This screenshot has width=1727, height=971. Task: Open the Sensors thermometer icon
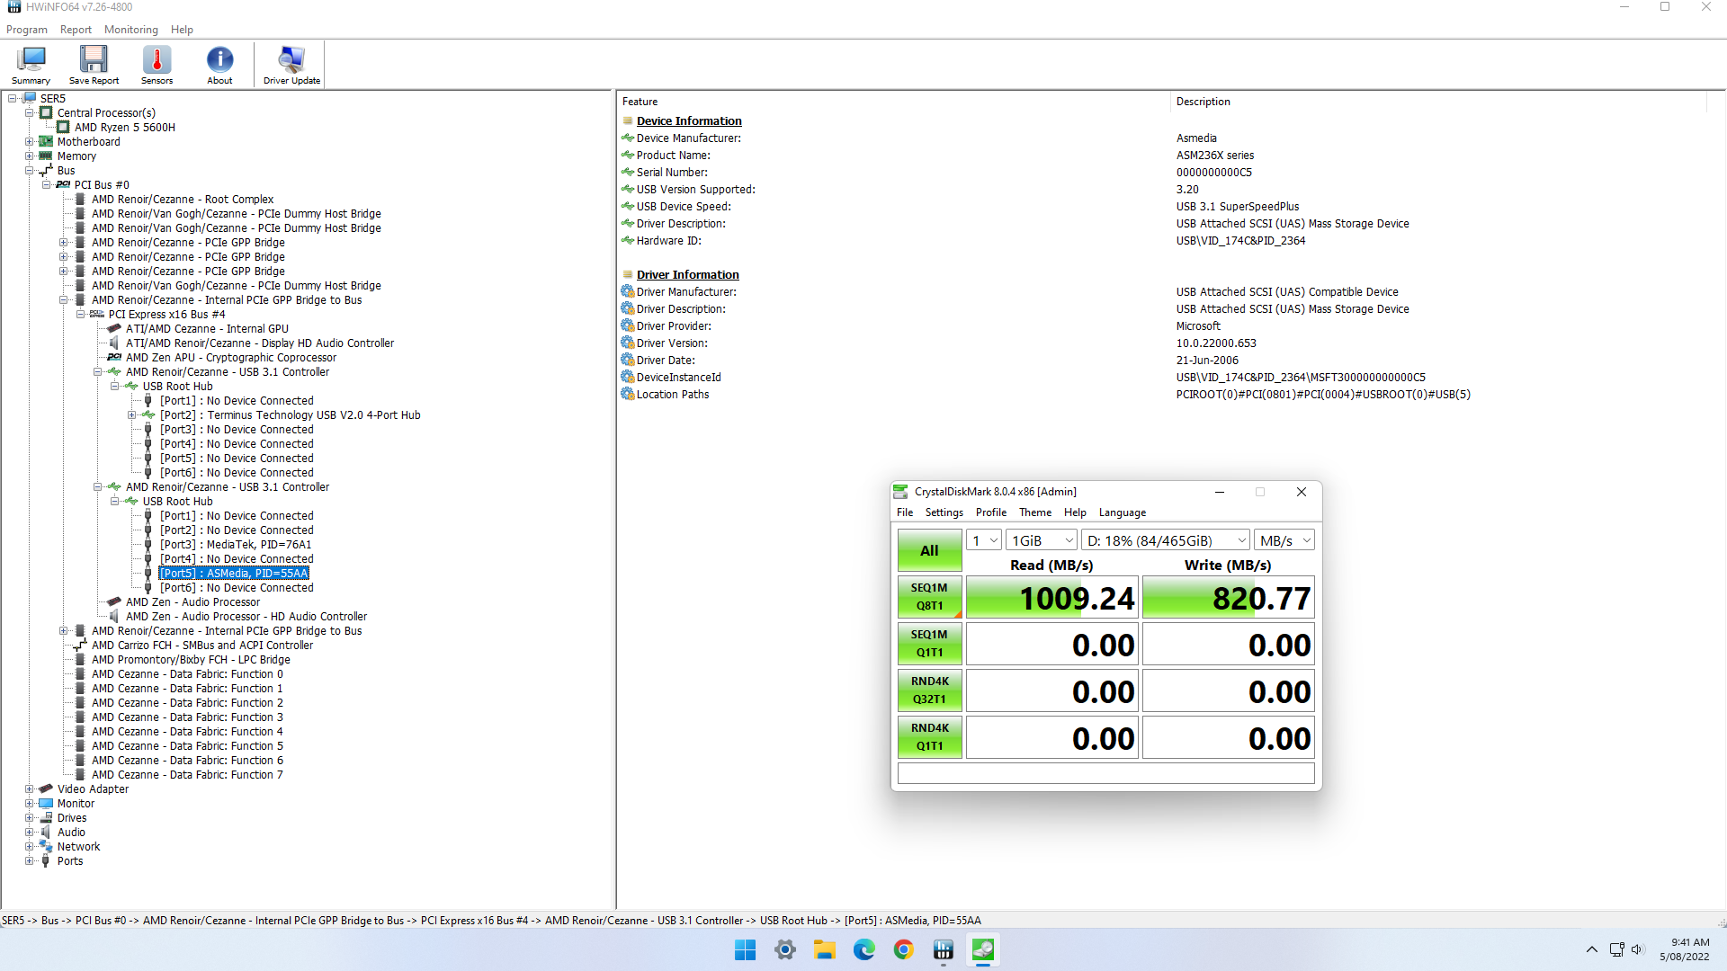pyautogui.click(x=157, y=65)
